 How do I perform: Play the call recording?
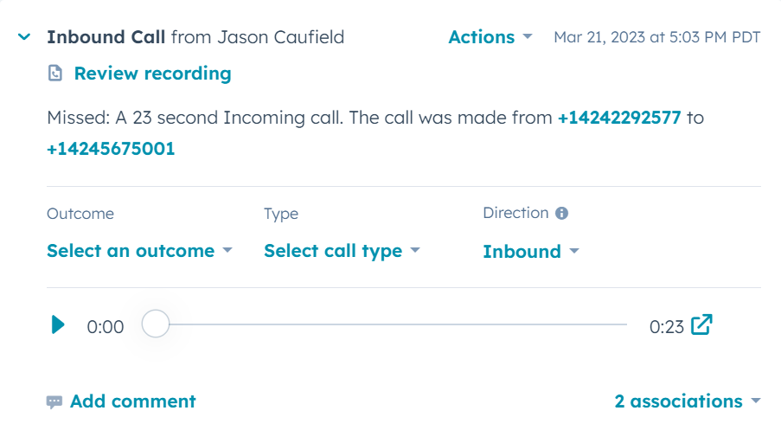coord(58,324)
